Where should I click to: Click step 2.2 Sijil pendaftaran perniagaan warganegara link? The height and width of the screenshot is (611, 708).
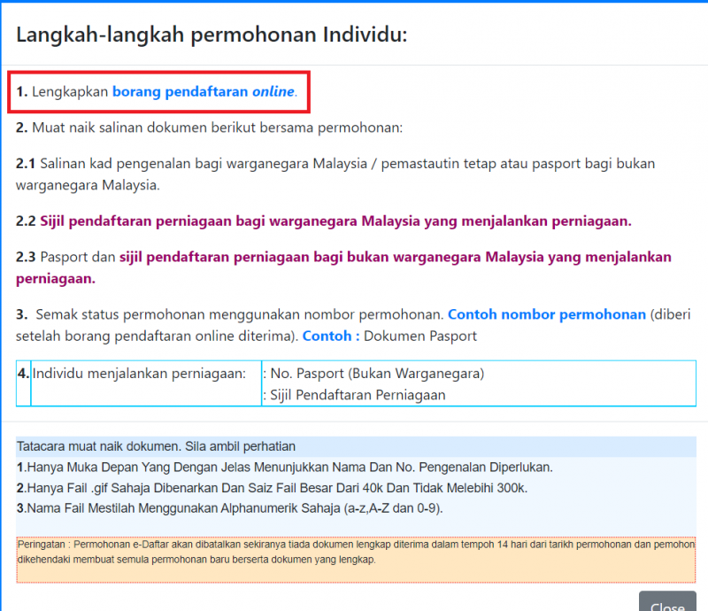tap(335, 220)
